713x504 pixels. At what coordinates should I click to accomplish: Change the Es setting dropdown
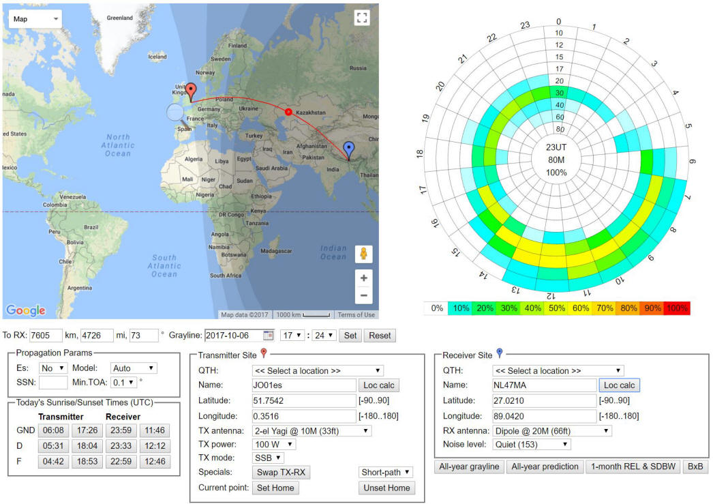click(x=53, y=368)
